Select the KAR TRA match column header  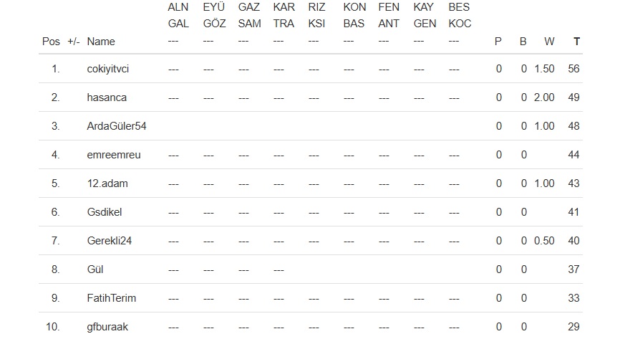pos(284,16)
